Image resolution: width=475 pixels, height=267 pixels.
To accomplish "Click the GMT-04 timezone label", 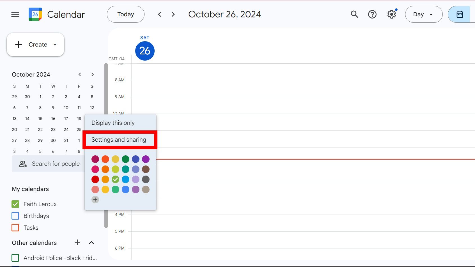I will point(116,59).
